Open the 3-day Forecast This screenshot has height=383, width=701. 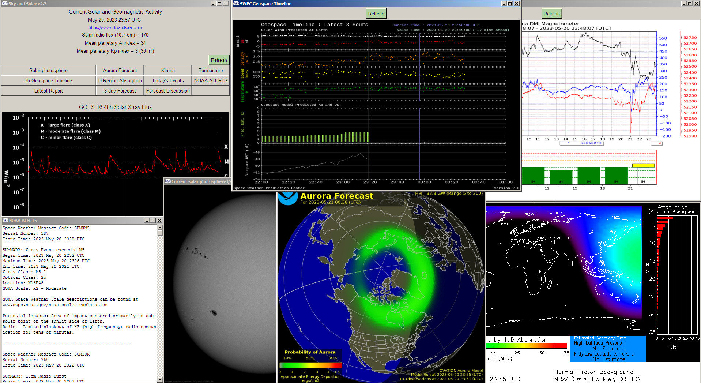[x=120, y=91]
